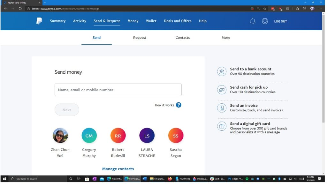Click the page vertical scrollbar
The height and width of the screenshot is (184, 327).
323,69
